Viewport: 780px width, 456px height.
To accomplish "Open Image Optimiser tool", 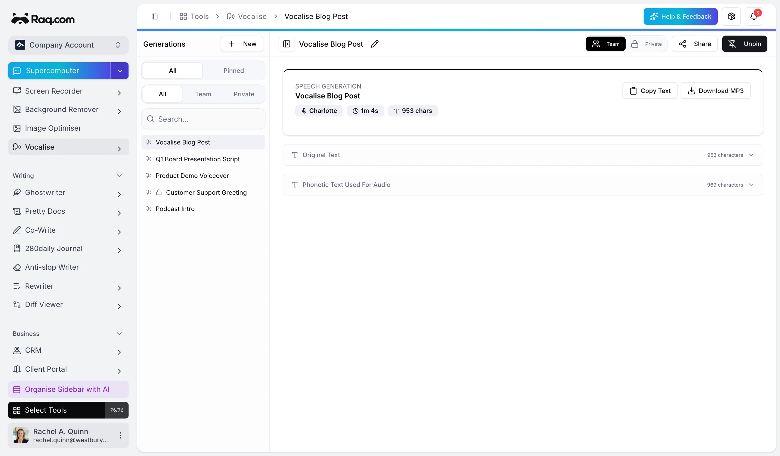I will pyautogui.click(x=68, y=128).
